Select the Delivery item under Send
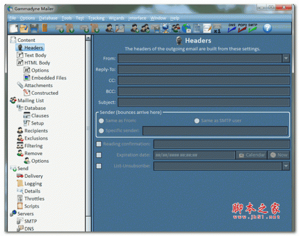The width and height of the screenshot is (299, 236). point(33,176)
